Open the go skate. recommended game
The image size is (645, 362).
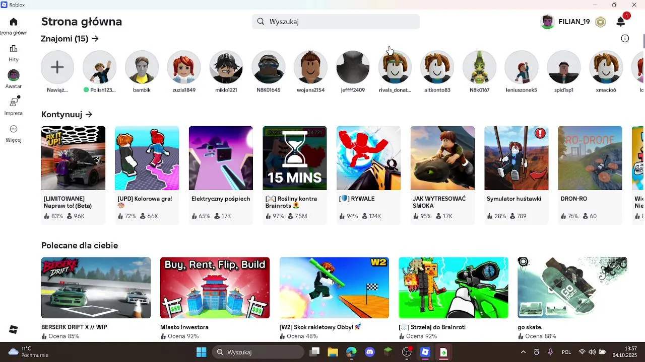pyautogui.click(x=572, y=299)
